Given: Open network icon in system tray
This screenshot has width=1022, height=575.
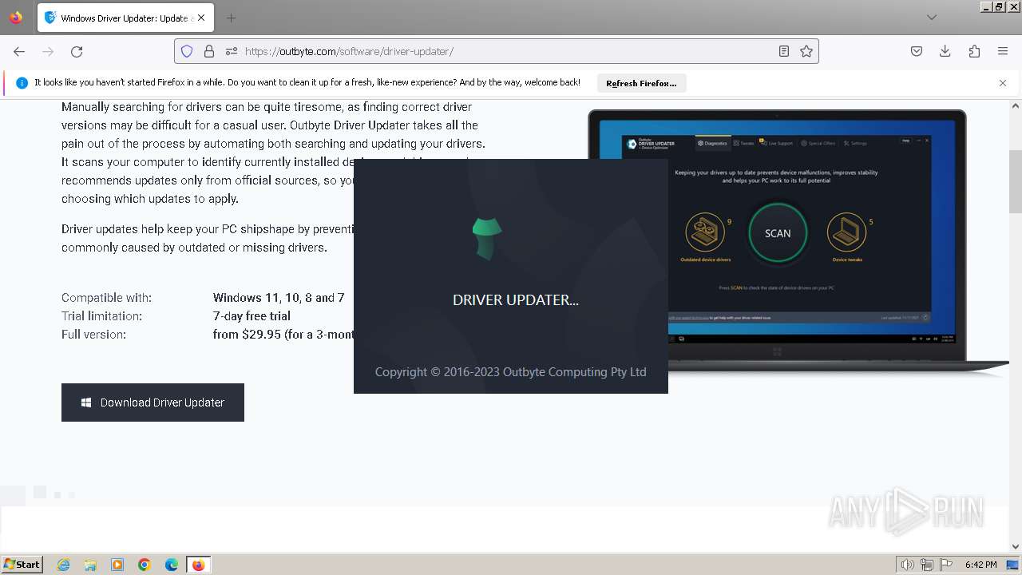Looking at the screenshot, I should [927, 565].
